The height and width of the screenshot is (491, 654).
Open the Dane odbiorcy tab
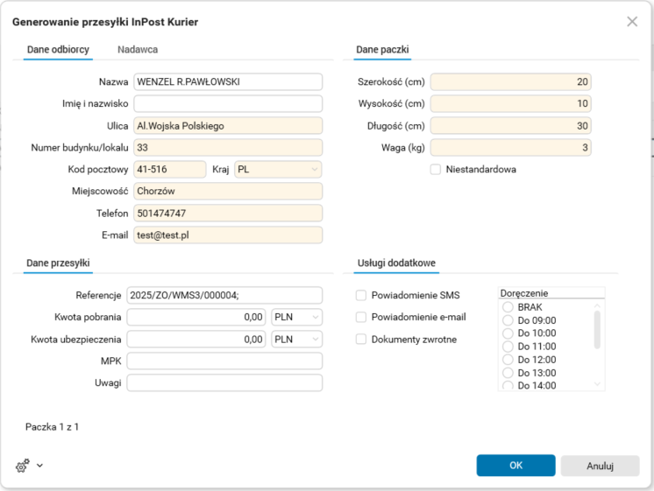pyautogui.click(x=58, y=50)
